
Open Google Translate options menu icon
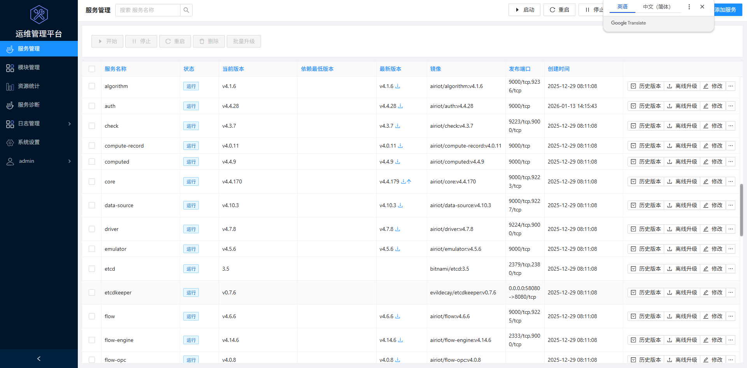point(689,7)
